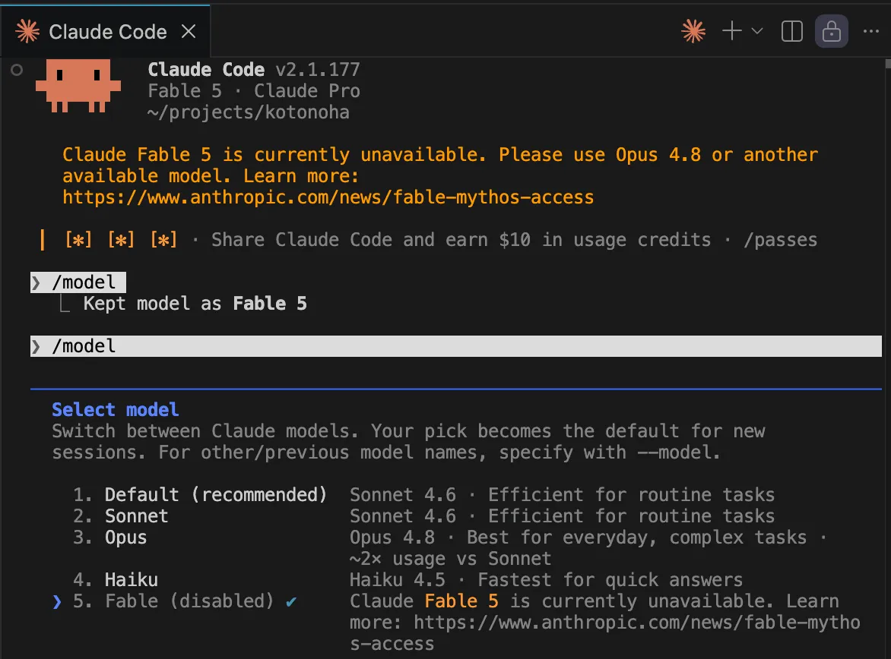This screenshot has height=659, width=891.
Task: Open the more actions ellipsis menu
Action: pyautogui.click(x=870, y=31)
